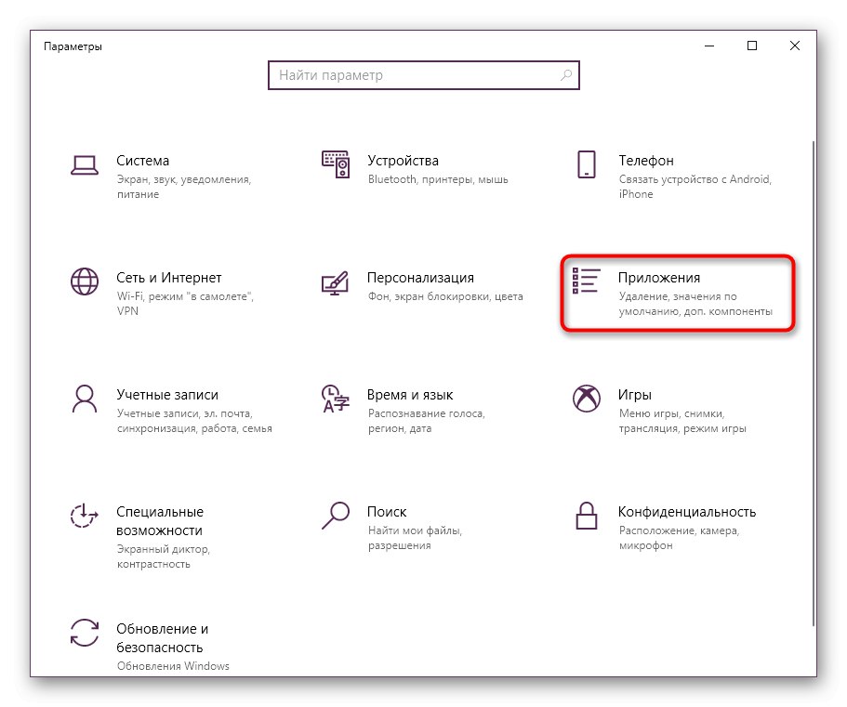Go to the Игры settings title
Screen dimensions: 847x707
click(x=635, y=395)
